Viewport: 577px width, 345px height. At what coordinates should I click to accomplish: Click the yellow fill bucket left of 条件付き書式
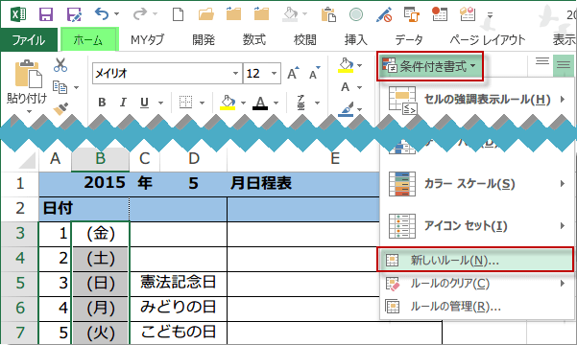[x=346, y=65]
